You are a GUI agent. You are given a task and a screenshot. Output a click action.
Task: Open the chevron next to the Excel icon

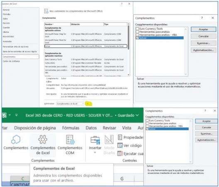point(10,115)
